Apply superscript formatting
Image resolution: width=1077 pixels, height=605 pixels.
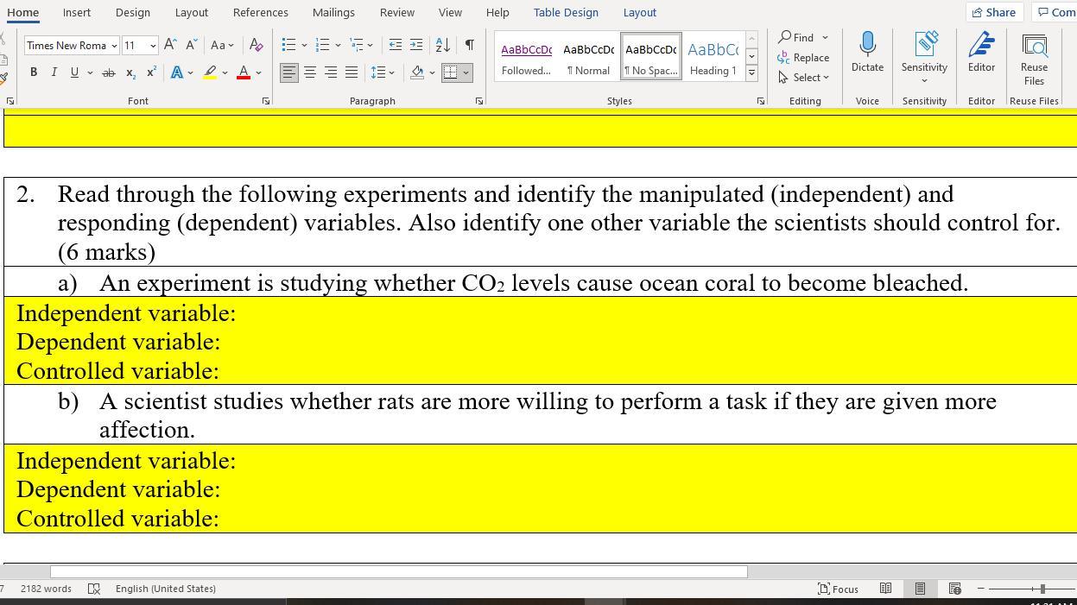[x=151, y=72]
